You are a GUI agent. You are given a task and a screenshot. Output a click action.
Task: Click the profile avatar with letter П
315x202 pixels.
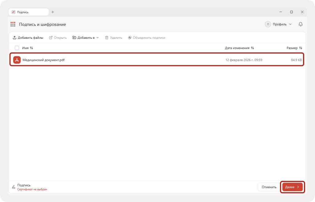[x=268, y=24]
